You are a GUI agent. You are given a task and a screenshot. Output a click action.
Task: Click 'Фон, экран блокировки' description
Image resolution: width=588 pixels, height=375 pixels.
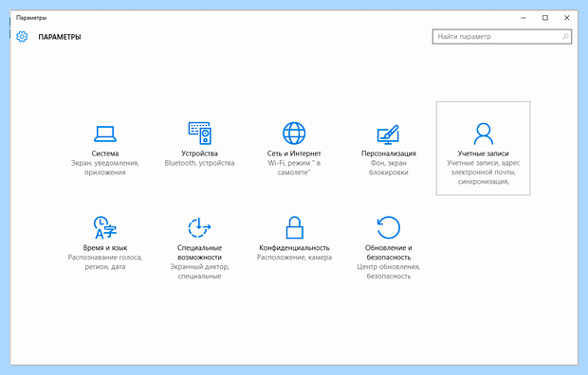[x=389, y=168]
